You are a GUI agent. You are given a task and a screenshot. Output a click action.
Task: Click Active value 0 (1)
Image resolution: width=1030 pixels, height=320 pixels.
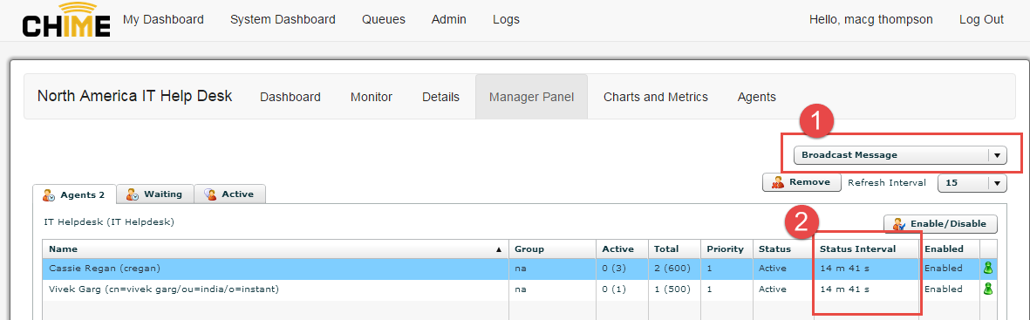pos(612,289)
